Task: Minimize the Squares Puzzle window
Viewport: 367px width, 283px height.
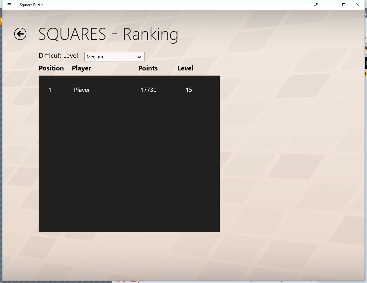Action: [330, 5]
